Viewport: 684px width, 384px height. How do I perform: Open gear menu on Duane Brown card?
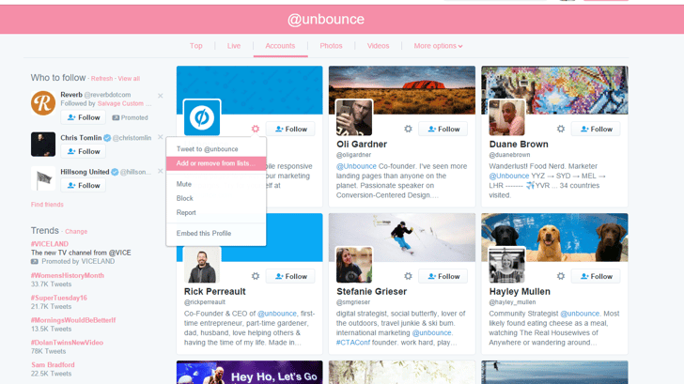[x=561, y=129]
